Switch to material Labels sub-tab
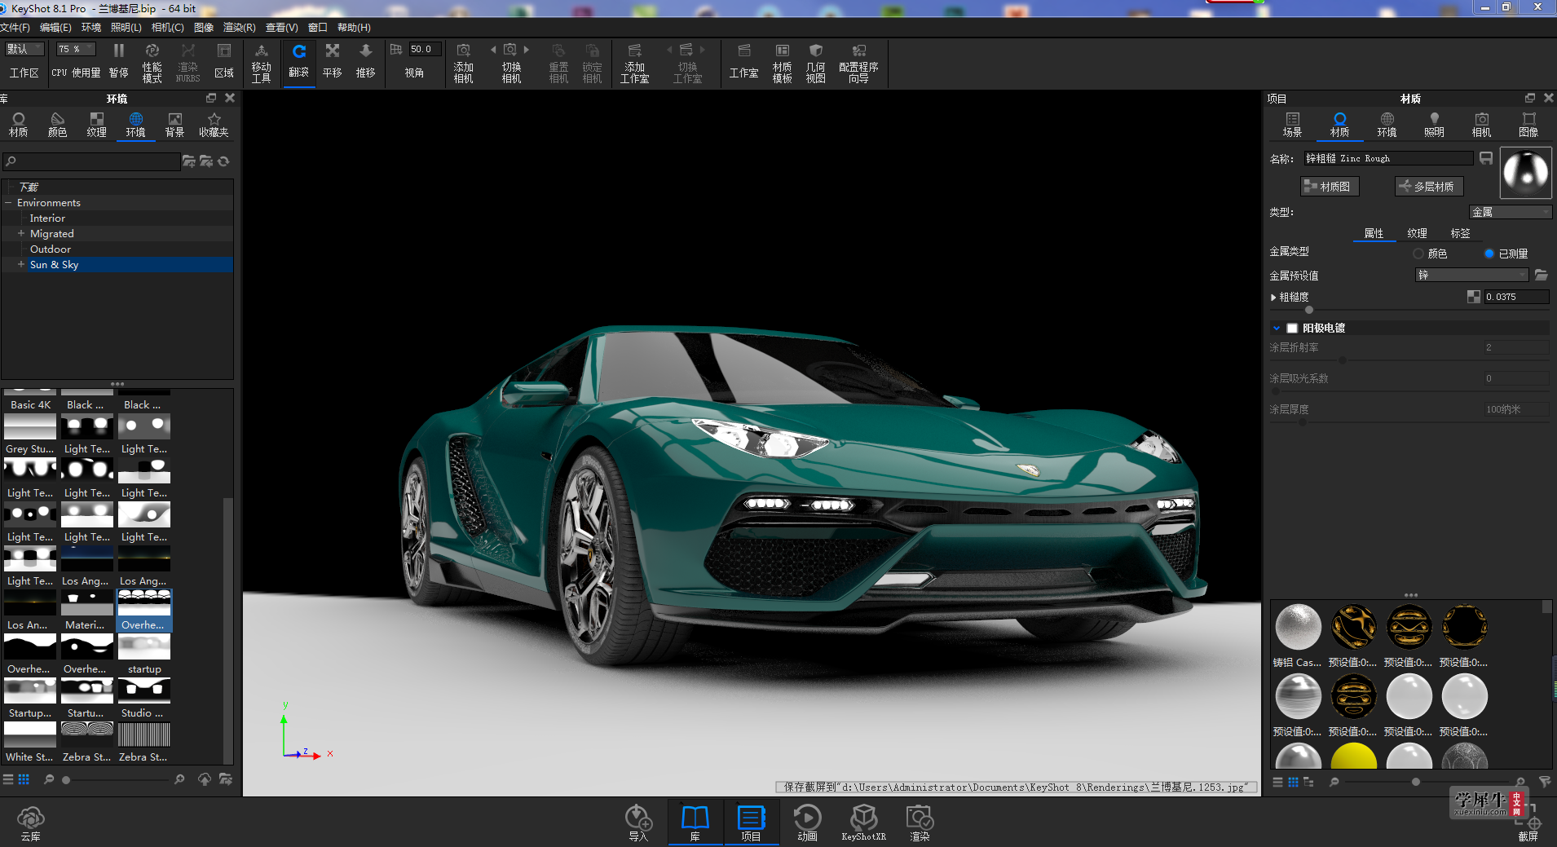This screenshot has height=847, width=1557. pyautogui.click(x=1461, y=233)
